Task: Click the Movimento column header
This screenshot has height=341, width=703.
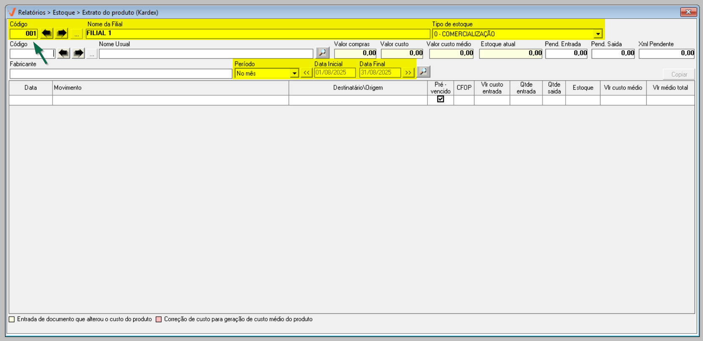Action: pyautogui.click(x=170, y=88)
